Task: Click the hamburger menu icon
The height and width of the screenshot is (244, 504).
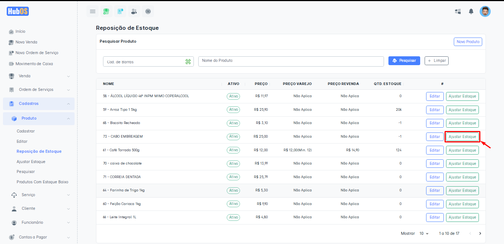Action: click(x=93, y=11)
